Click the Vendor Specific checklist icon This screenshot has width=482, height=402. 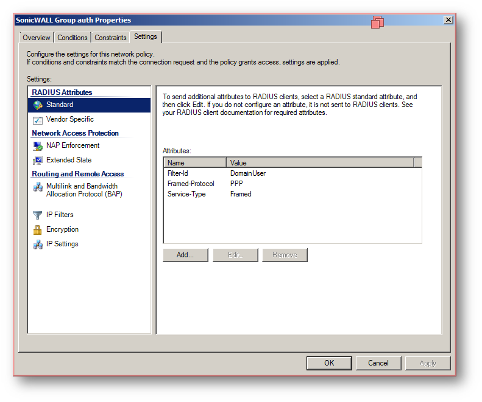point(38,120)
